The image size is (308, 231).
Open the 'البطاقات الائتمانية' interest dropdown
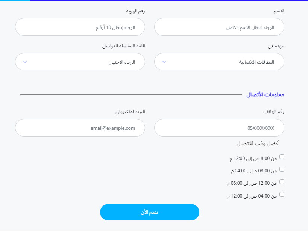pos(219,62)
